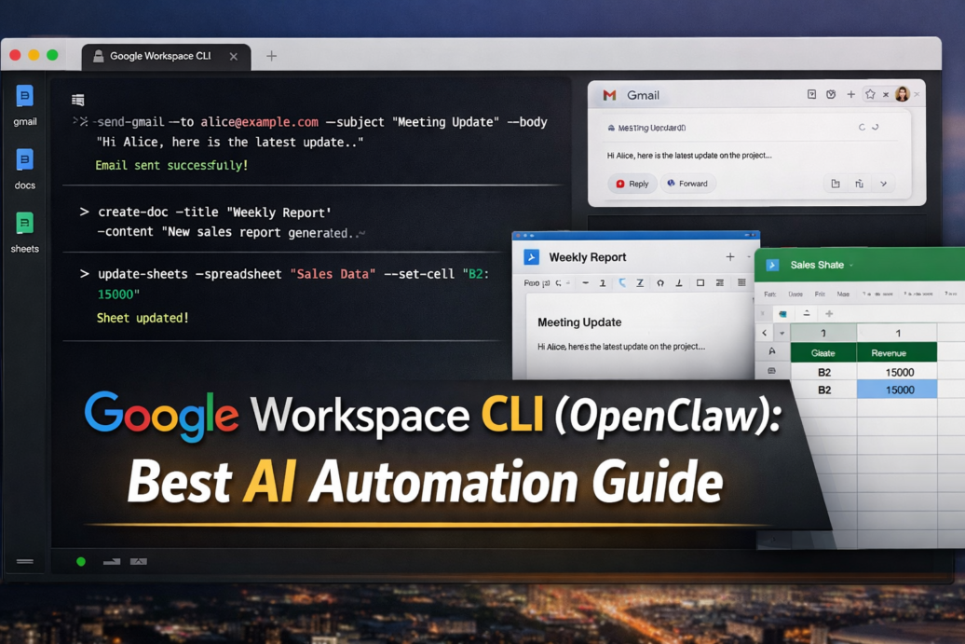Toggle underline in the Weekly Report toolbar

tap(640, 283)
